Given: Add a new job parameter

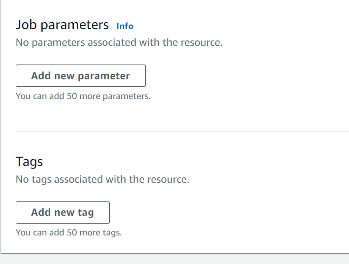Looking at the screenshot, I should [80, 76].
